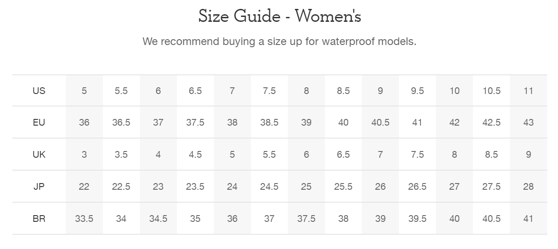Select EU size 36.5 cell
Viewport: 558px width, 249px height.
121,122
